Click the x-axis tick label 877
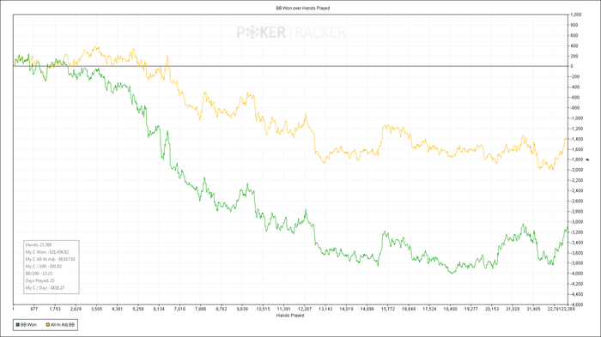 (x=34, y=309)
